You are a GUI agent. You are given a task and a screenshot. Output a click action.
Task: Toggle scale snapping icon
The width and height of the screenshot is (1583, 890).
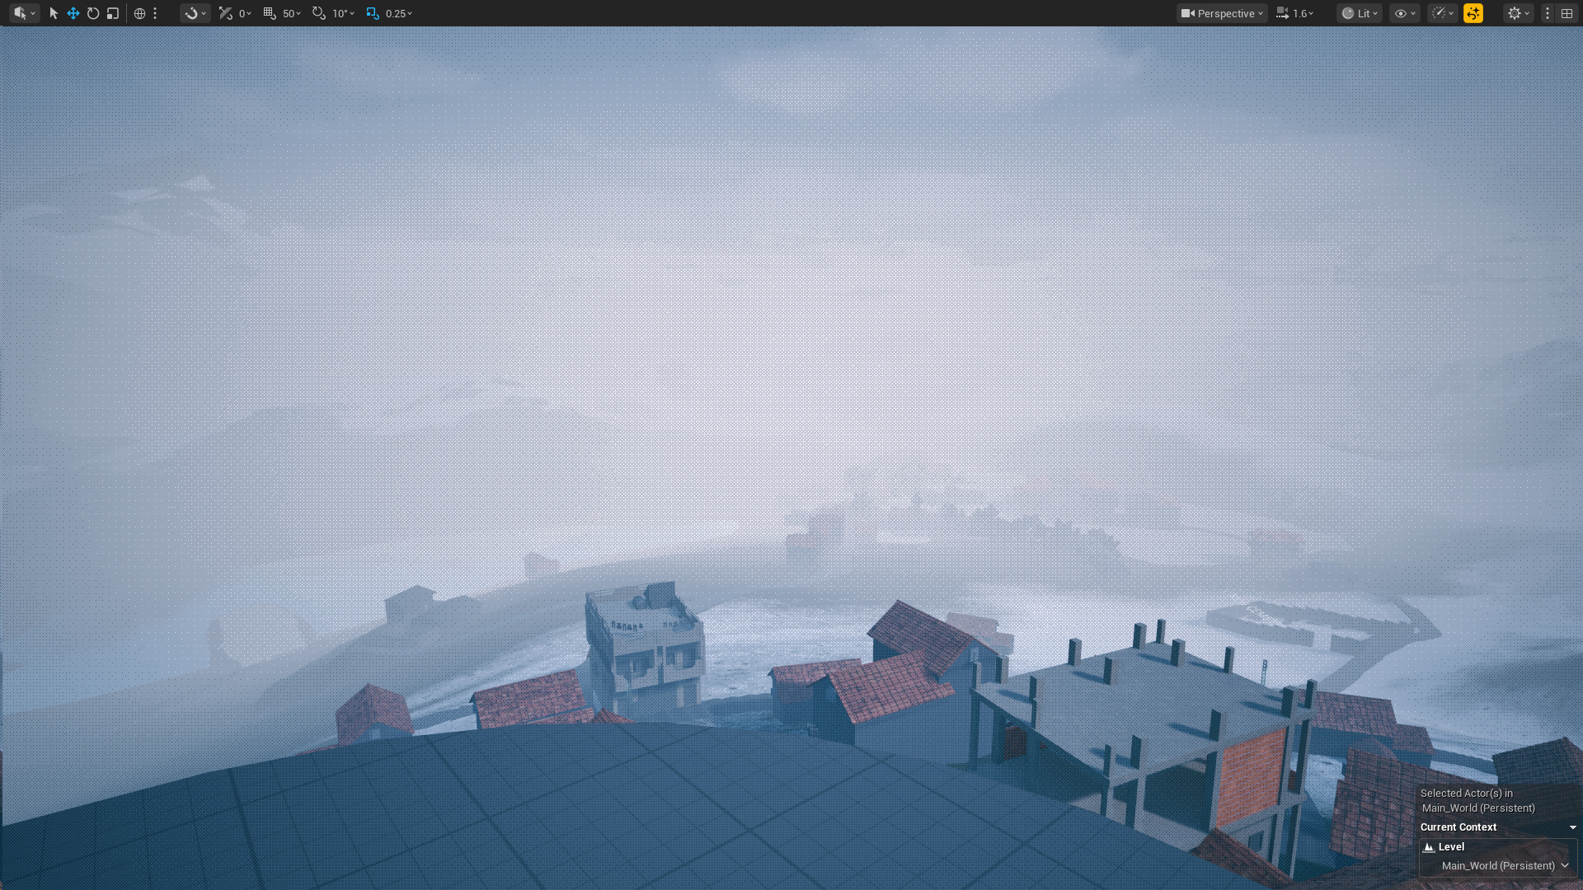click(373, 13)
